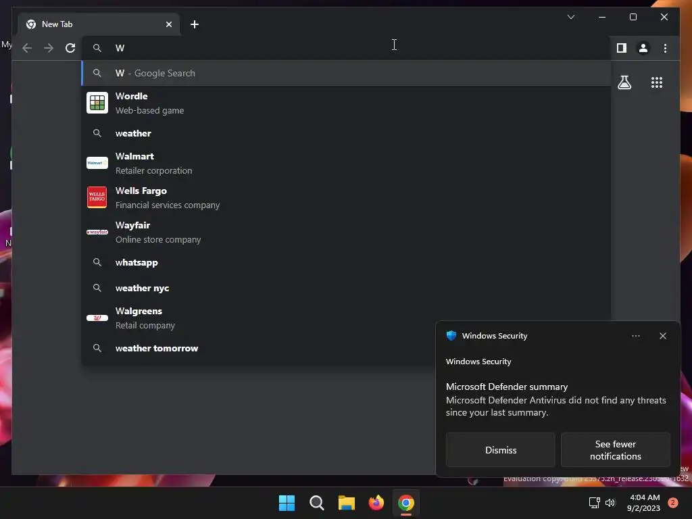Minimize the Chrome window

pos(602,17)
